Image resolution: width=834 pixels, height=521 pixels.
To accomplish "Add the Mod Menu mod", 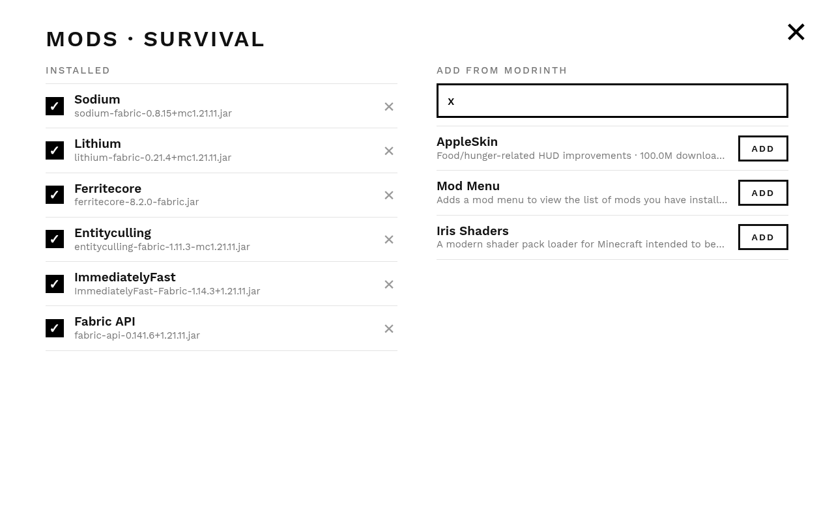I will [763, 193].
